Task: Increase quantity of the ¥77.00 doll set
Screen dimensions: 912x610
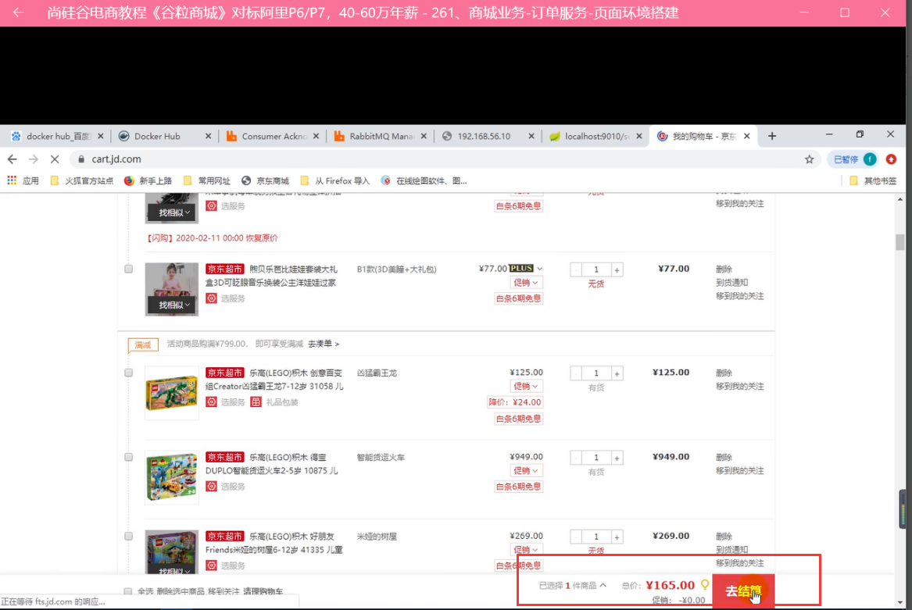Action: (x=617, y=269)
